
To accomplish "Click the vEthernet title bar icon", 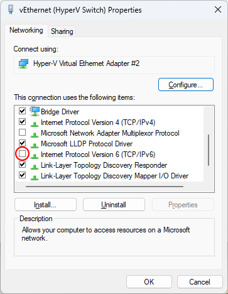I will [11, 9].
